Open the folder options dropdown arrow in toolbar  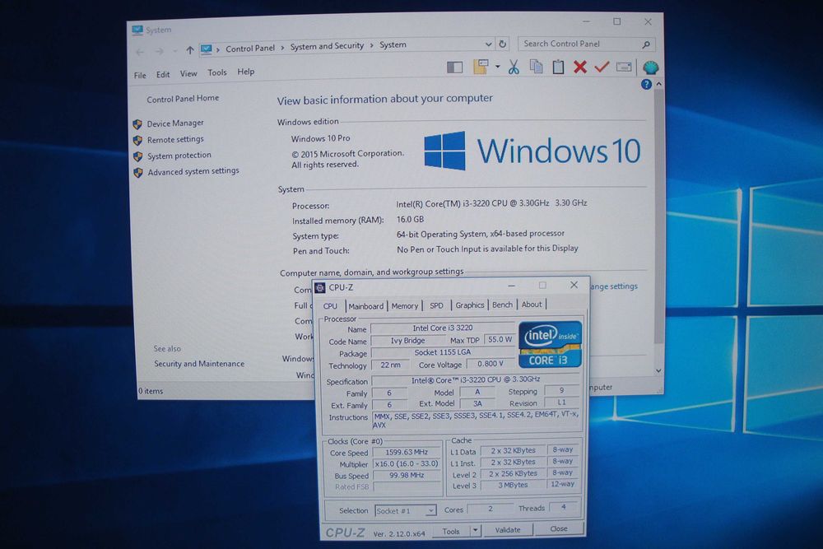497,67
